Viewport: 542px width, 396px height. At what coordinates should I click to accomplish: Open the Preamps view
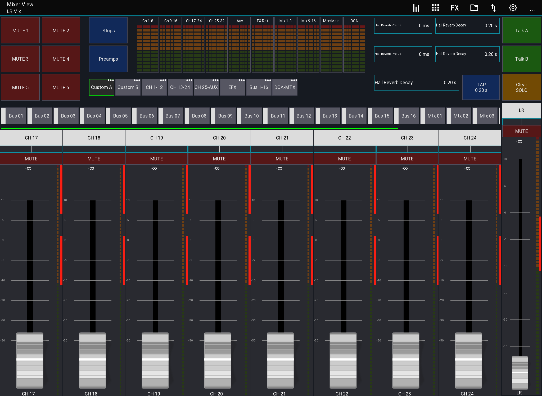tap(108, 59)
